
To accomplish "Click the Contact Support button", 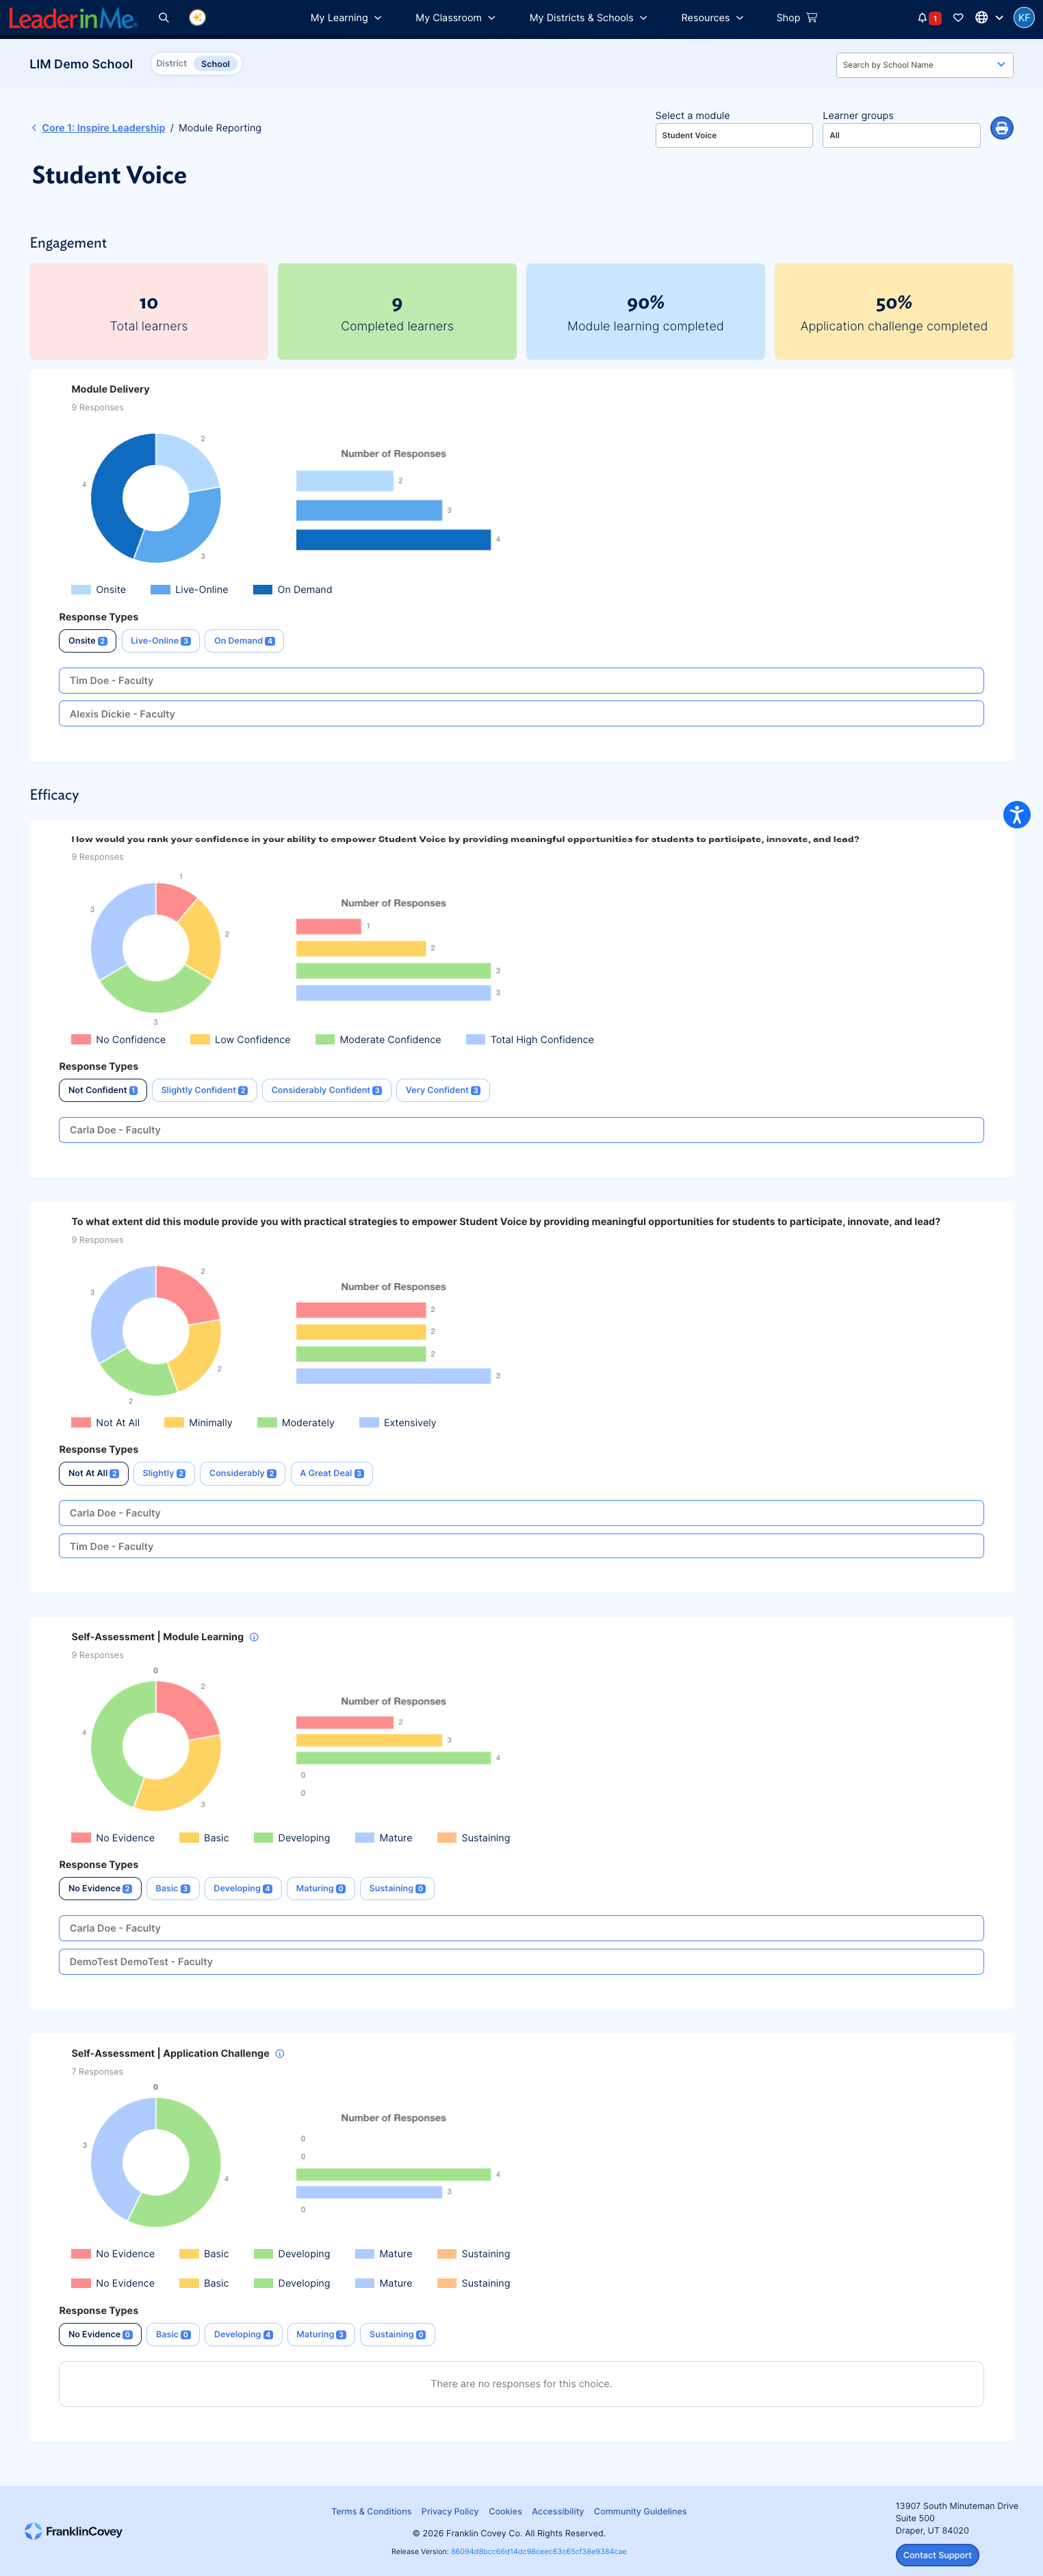I will tap(937, 2555).
